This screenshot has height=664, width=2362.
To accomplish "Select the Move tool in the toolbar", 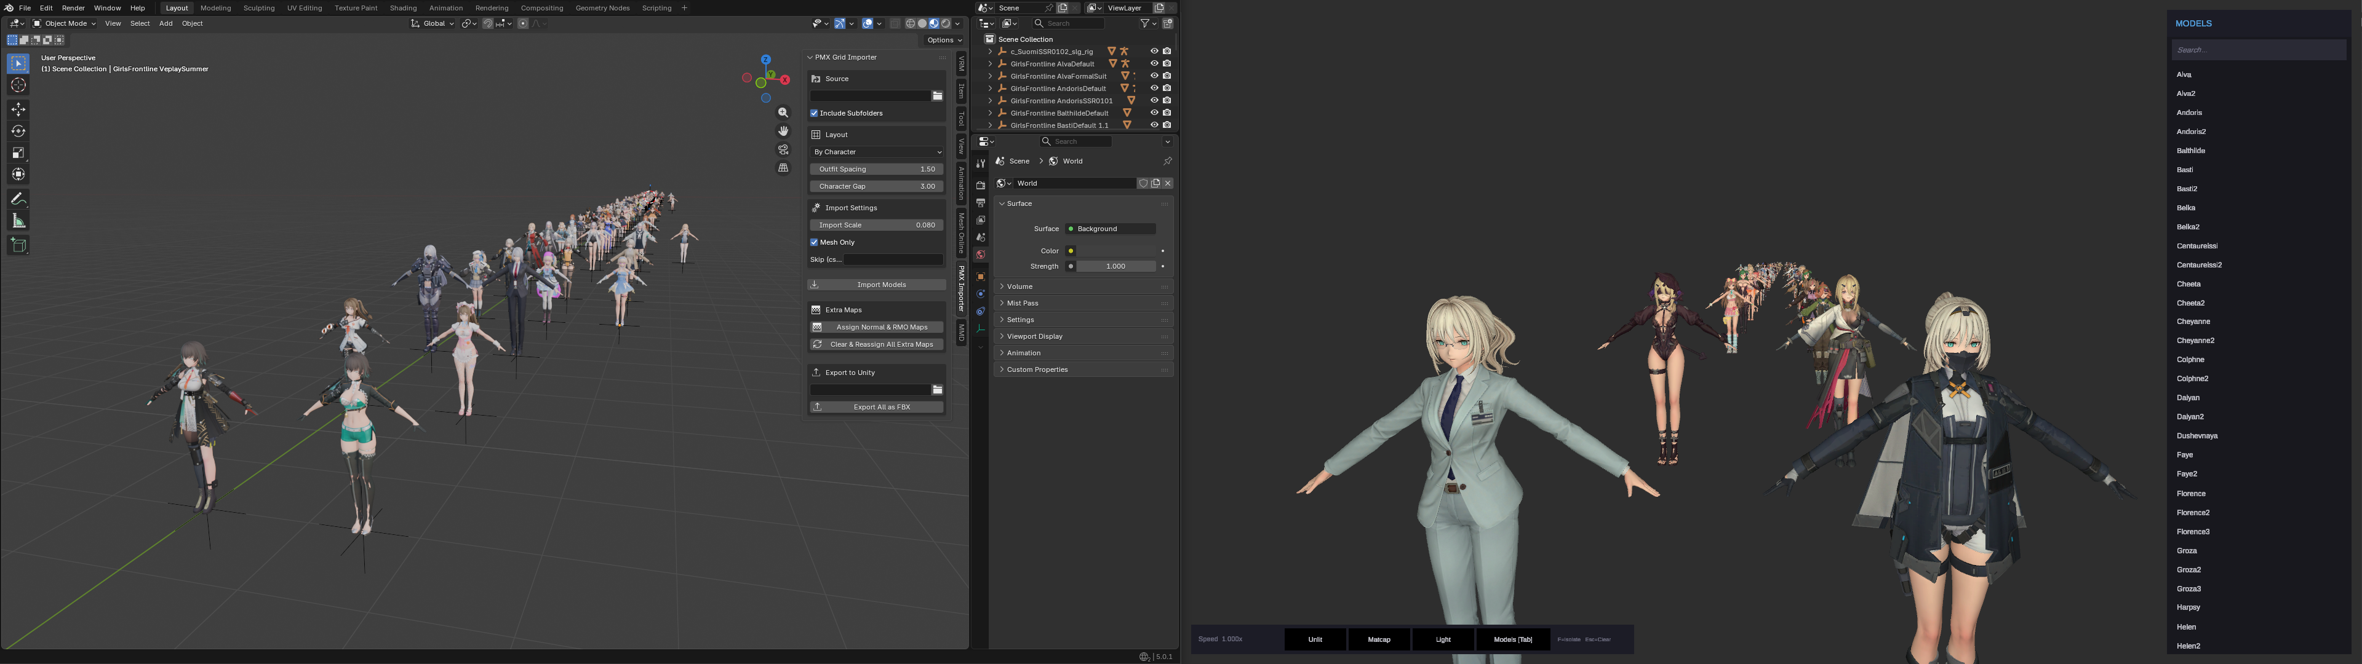I will (x=18, y=109).
